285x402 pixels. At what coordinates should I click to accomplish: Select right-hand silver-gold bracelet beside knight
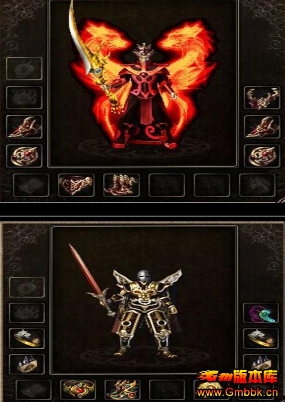pos(261,338)
